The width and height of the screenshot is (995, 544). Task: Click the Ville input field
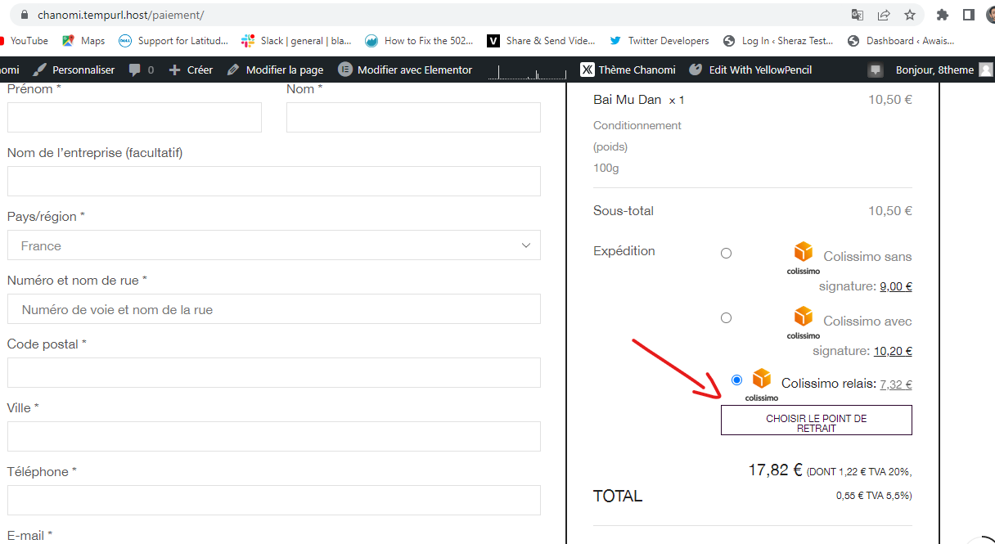274,436
